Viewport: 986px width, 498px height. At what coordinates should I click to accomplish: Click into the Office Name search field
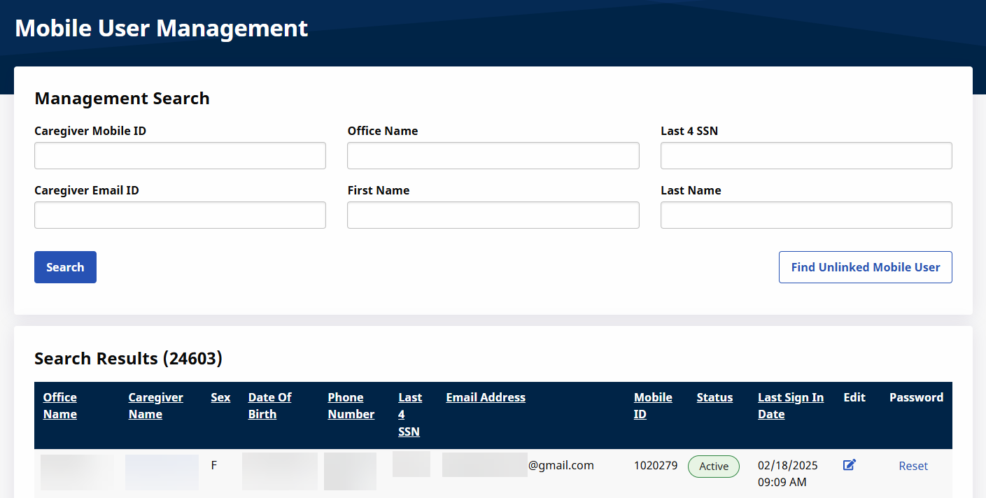coord(493,156)
